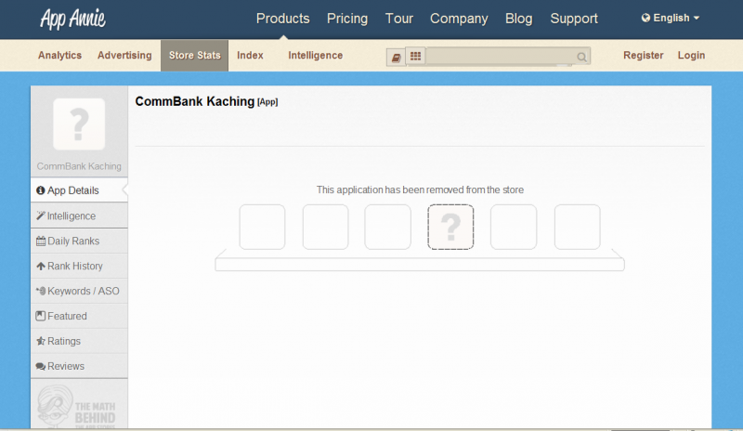Click the Login link
This screenshot has width=743, height=431.
pyautogui.click(x=691, y=56)
